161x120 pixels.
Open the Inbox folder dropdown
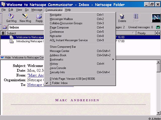click(x=26, y=27)
